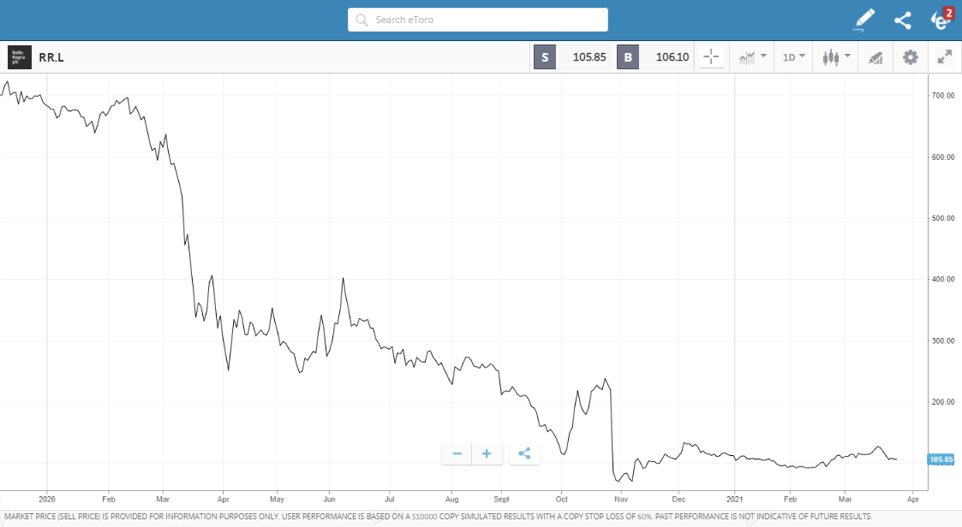
Task: Click the 105.85 current price label on axis
Action: [941, 459]
